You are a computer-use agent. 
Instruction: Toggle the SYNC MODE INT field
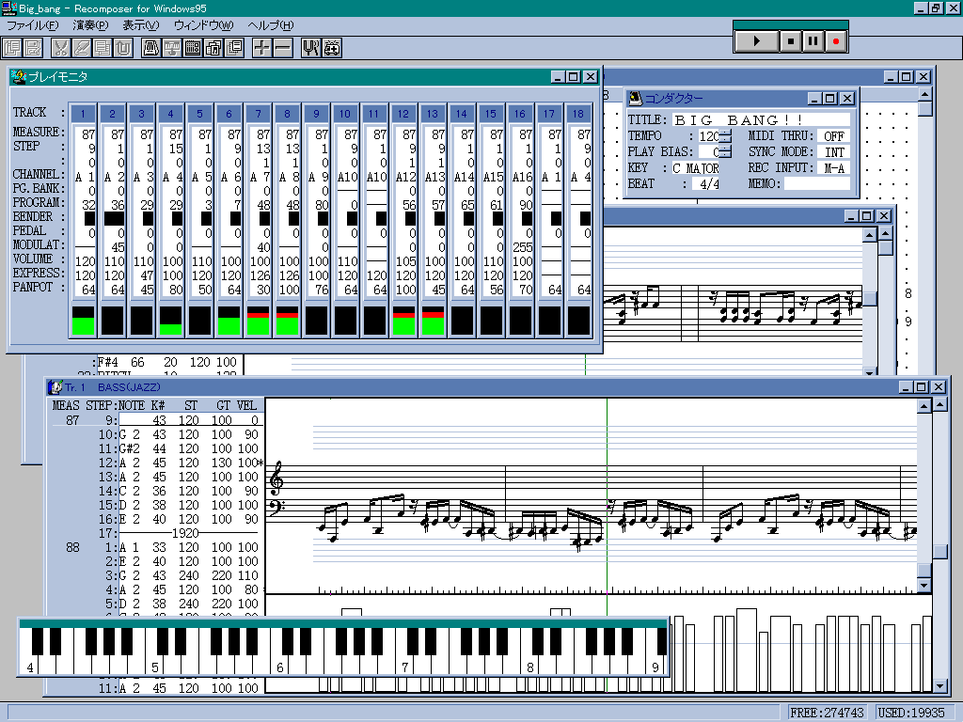833,152
